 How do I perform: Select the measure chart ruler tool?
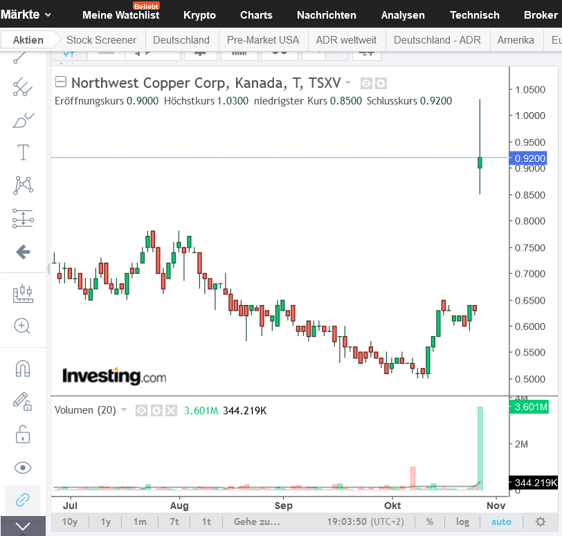point(23,294)
